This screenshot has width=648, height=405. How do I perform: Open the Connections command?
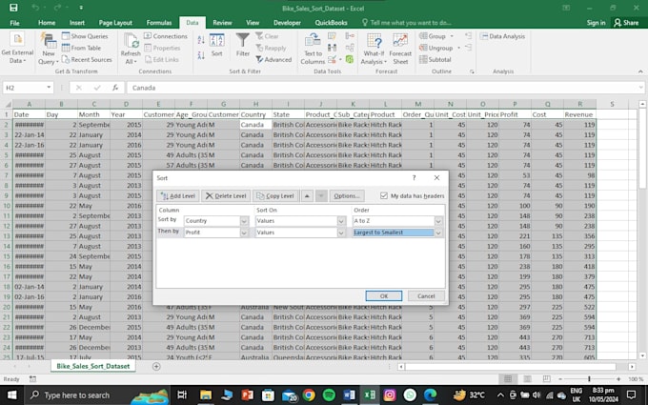click(x=166, y=36)
